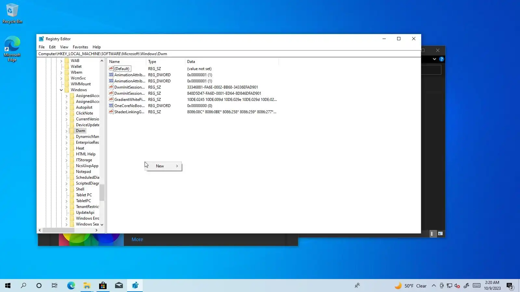Click the volume tray icon

(457, 286)
